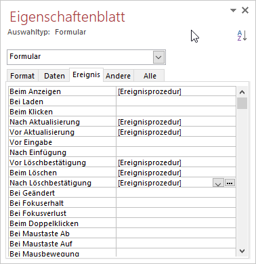The width and height of the screenshot is (256, 264).
Task: Click the empty Bei Geändert value field
Action: click(x=176, y=193)
